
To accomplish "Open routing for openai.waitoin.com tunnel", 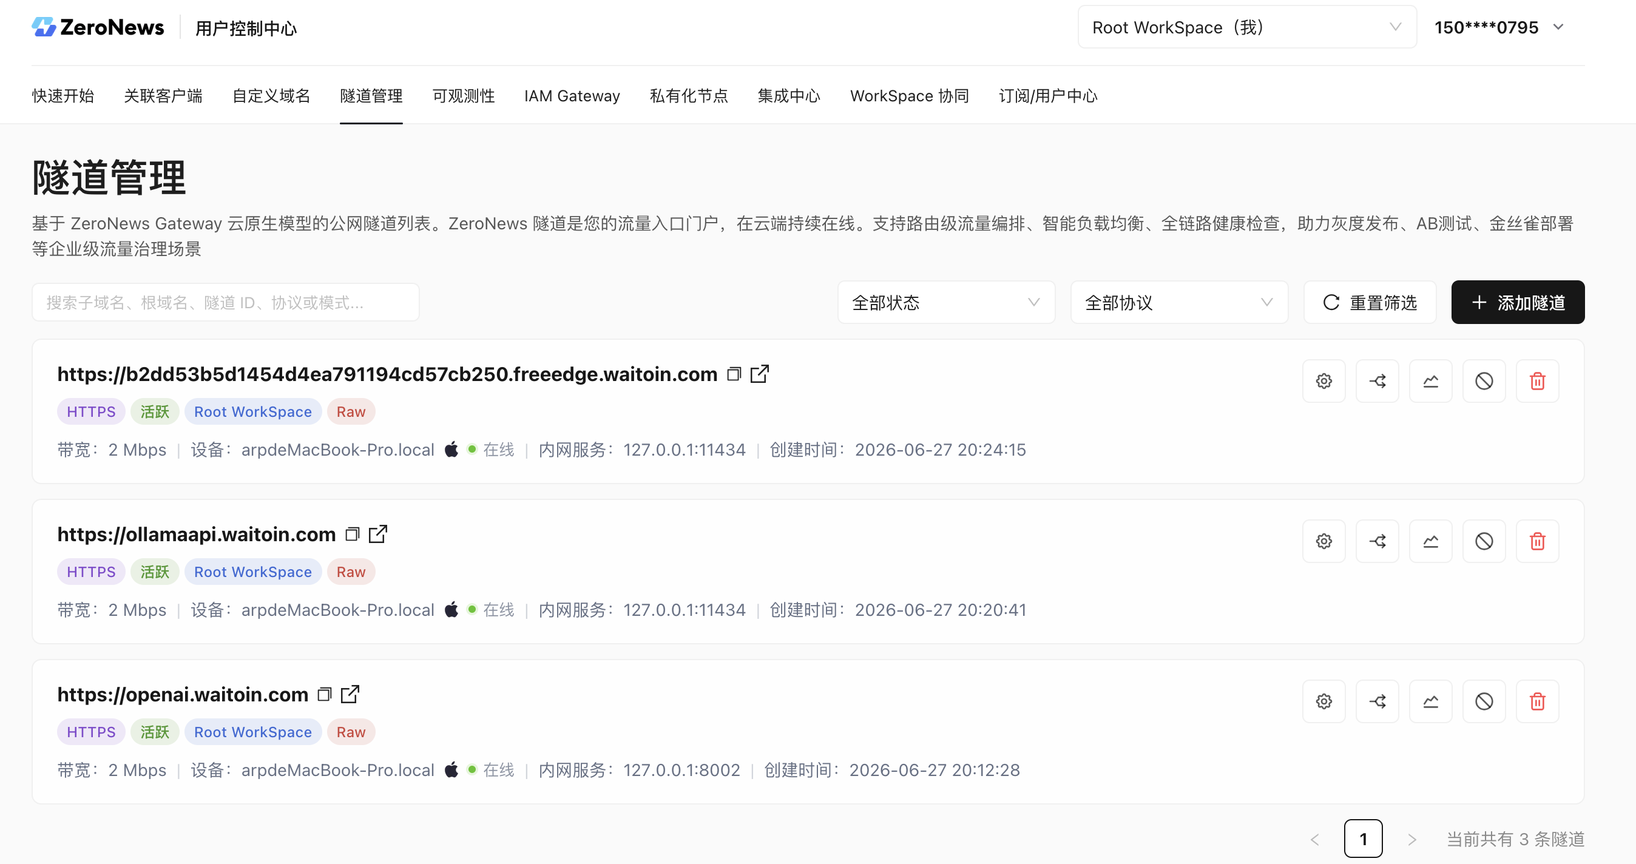I will pos(1377,701).
